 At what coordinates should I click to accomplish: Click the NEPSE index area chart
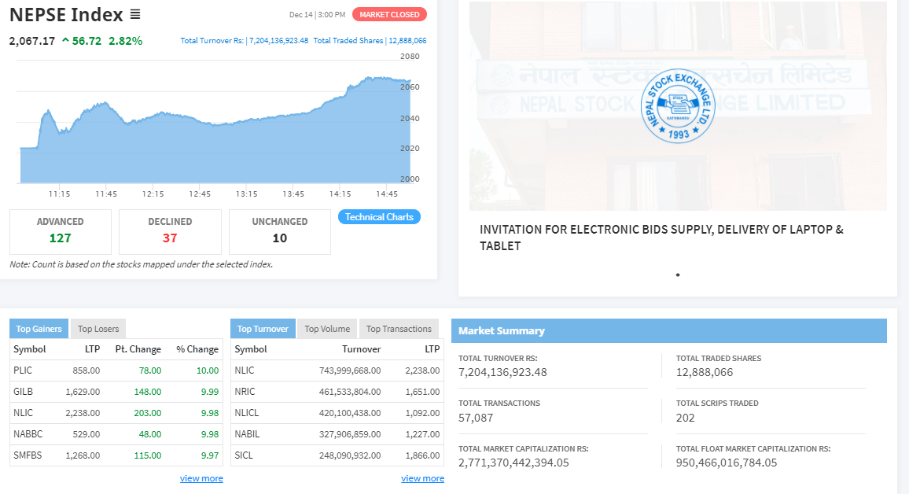tap(215, 131)
